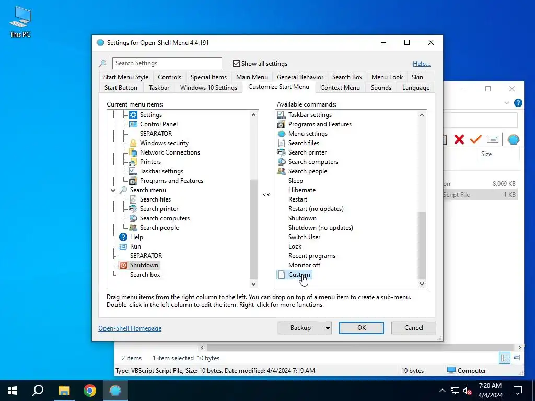Click Search people icon in left tree

click(x=133, y=228)
